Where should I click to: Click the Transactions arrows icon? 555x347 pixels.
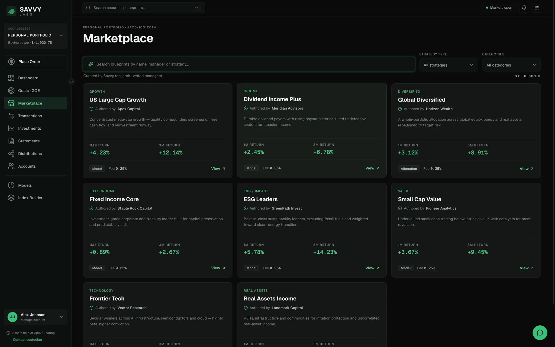pos(11,116)
